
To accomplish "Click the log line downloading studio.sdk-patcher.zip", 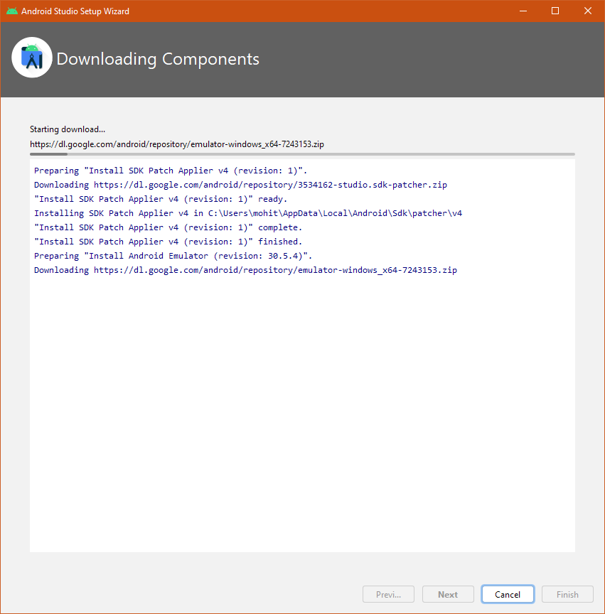I will point(240,185).
